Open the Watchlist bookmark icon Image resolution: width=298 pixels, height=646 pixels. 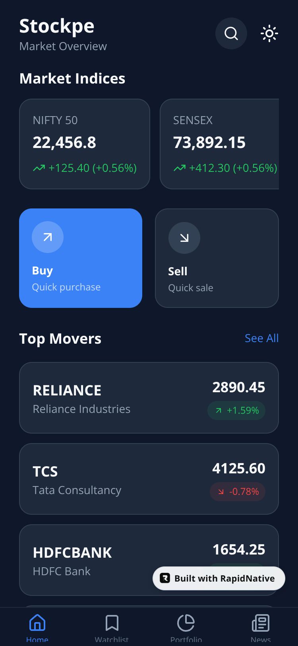(x=112, y=623)
